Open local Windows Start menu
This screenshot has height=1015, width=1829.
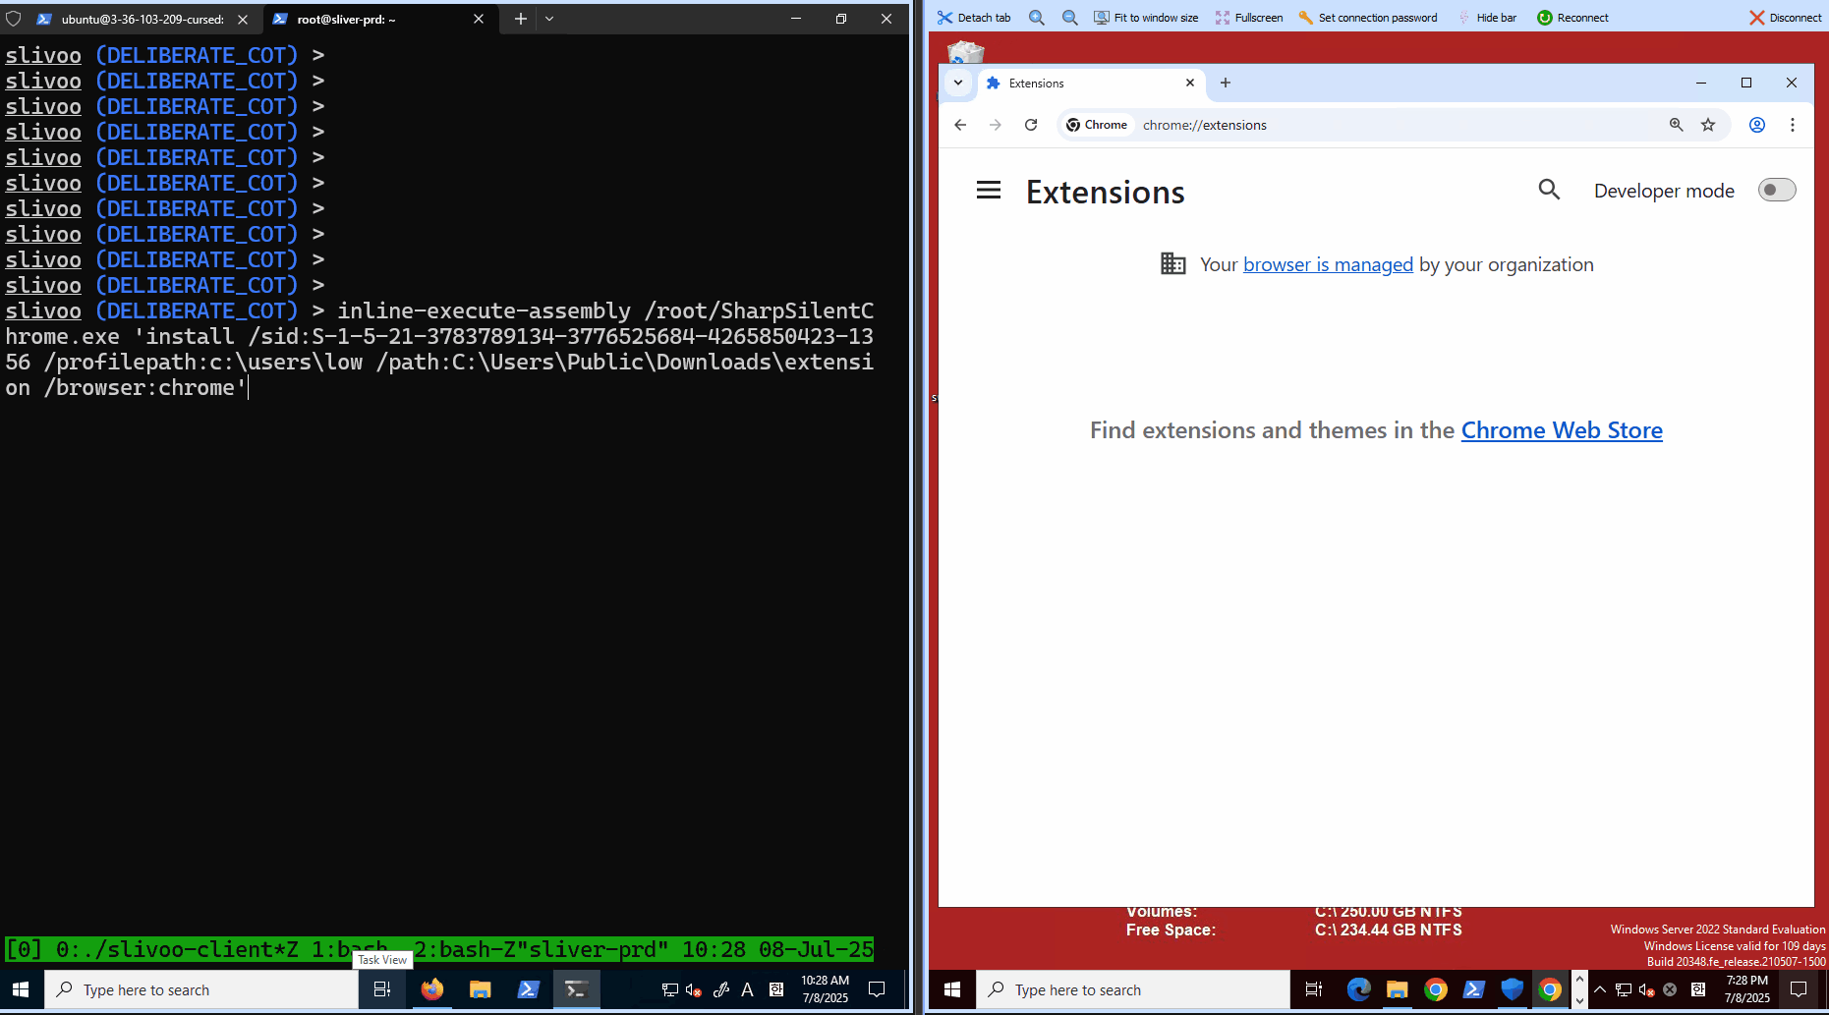[21, 989]
